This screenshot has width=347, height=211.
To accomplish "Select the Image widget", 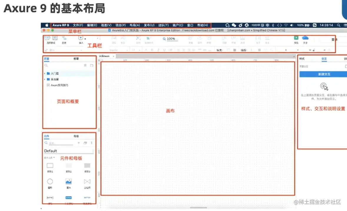I will (69, 184).
